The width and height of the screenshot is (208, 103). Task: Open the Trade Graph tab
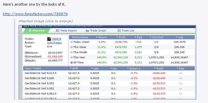pos(96,31)
